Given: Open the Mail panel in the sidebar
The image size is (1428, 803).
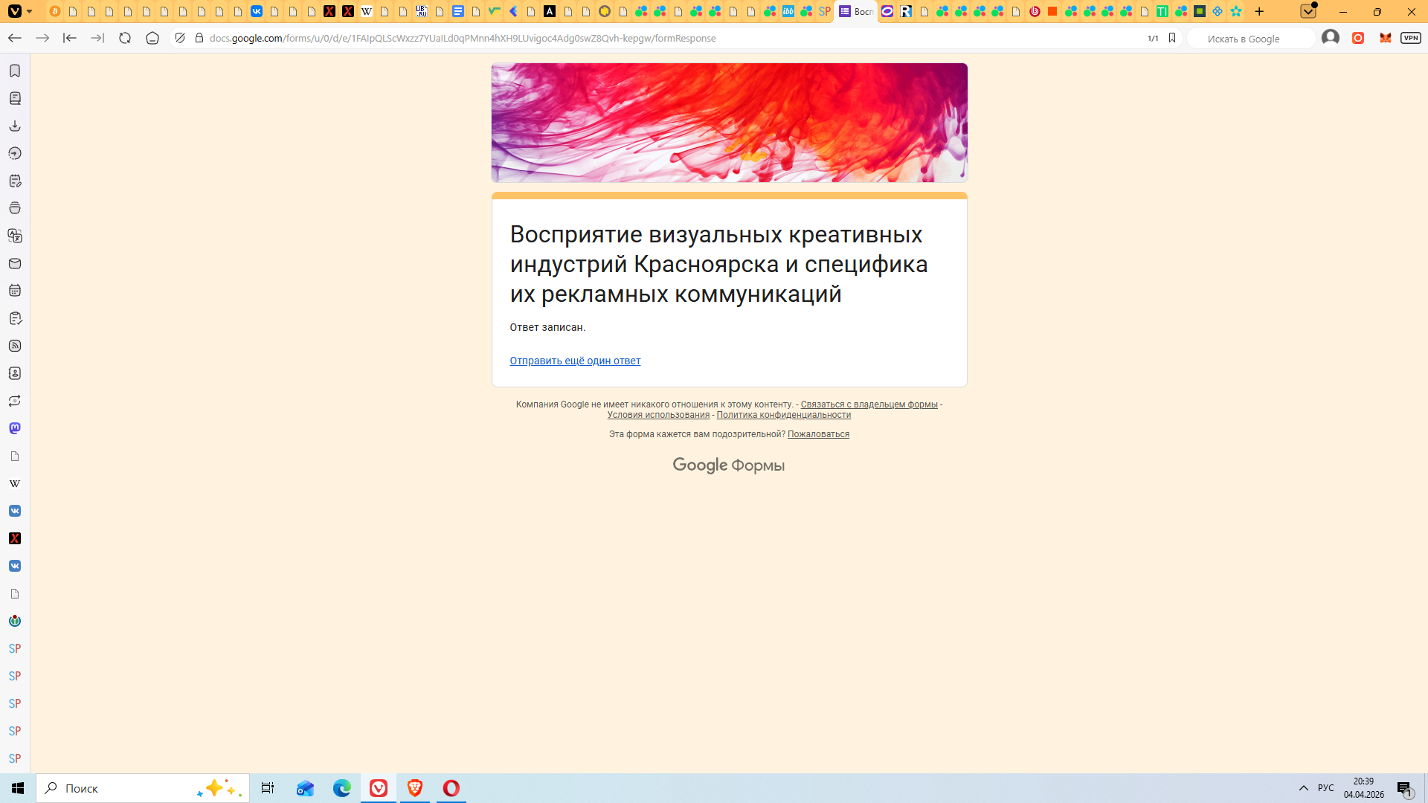Looking at the screenshot, I should tap(15, 263).
